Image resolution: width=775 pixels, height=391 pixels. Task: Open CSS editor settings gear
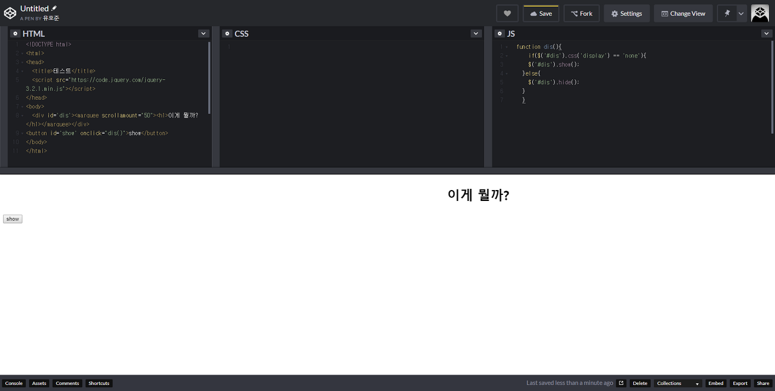[227, 33]
